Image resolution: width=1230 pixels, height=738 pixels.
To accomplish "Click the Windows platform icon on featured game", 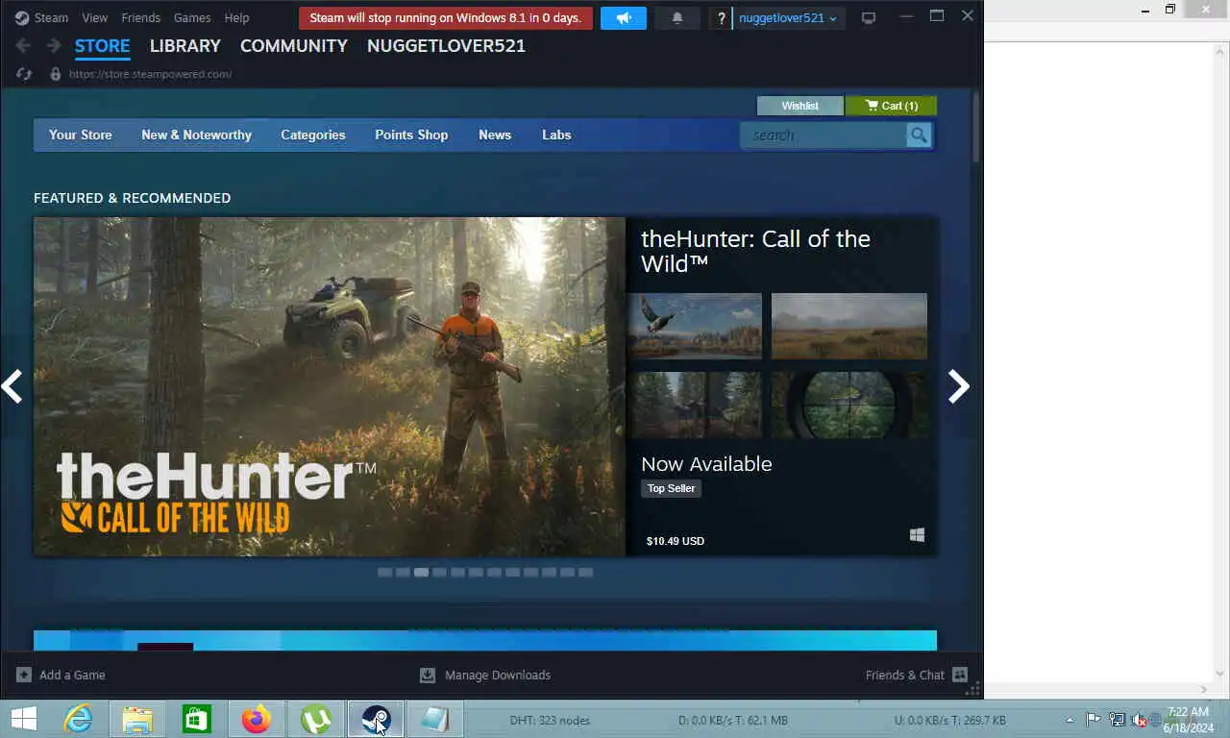I will (x=917, y=535).
